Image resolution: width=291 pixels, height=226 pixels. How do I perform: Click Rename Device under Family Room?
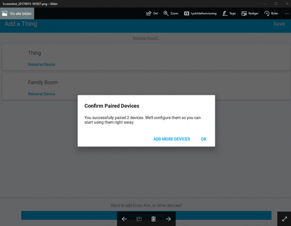click(x=42, y=94)
